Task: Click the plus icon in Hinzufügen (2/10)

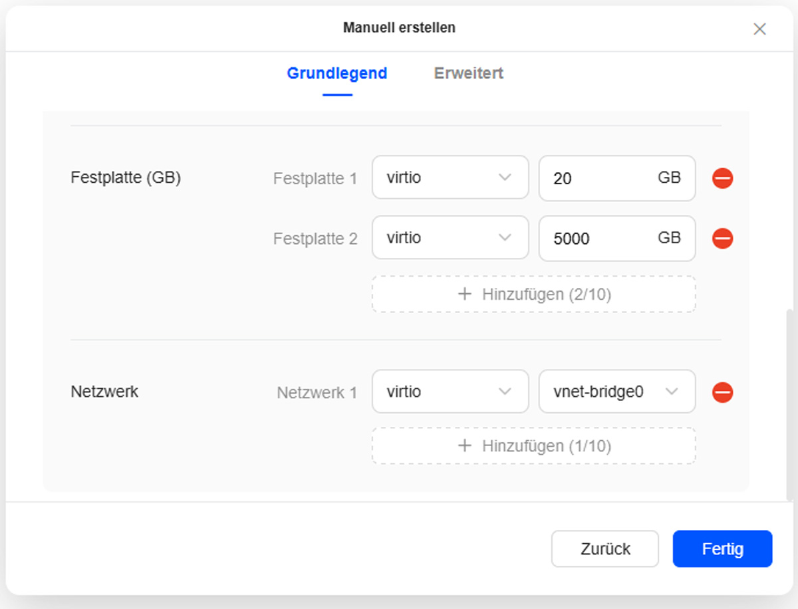Action: tap(465, 294)
